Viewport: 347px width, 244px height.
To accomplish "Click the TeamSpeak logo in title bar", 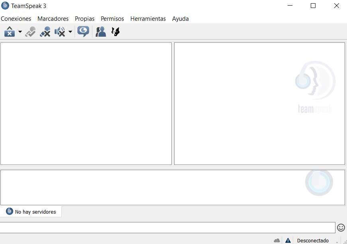I will coord(5,6).
